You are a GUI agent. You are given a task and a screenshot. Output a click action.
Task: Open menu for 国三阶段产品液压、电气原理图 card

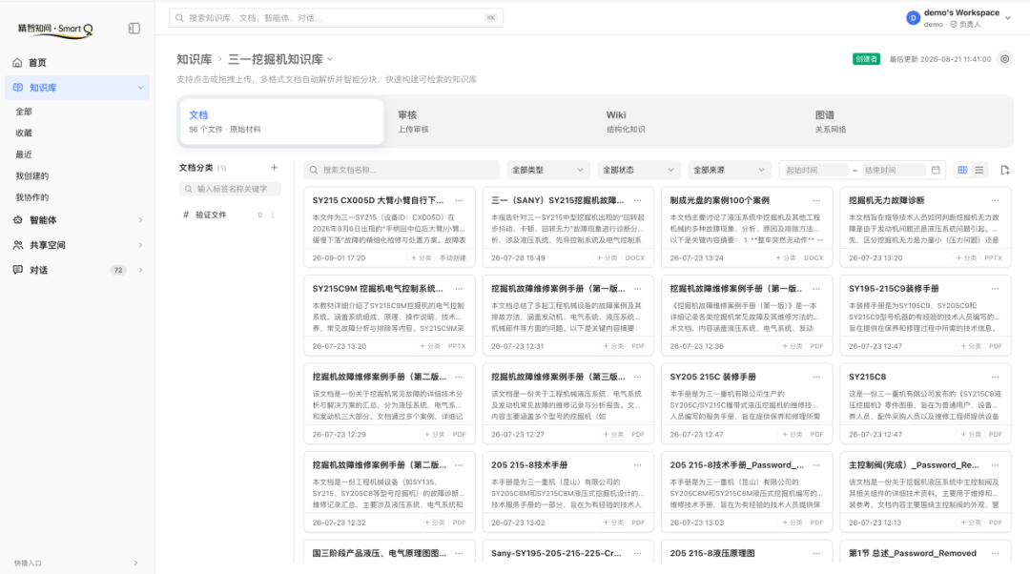point(459,553)
